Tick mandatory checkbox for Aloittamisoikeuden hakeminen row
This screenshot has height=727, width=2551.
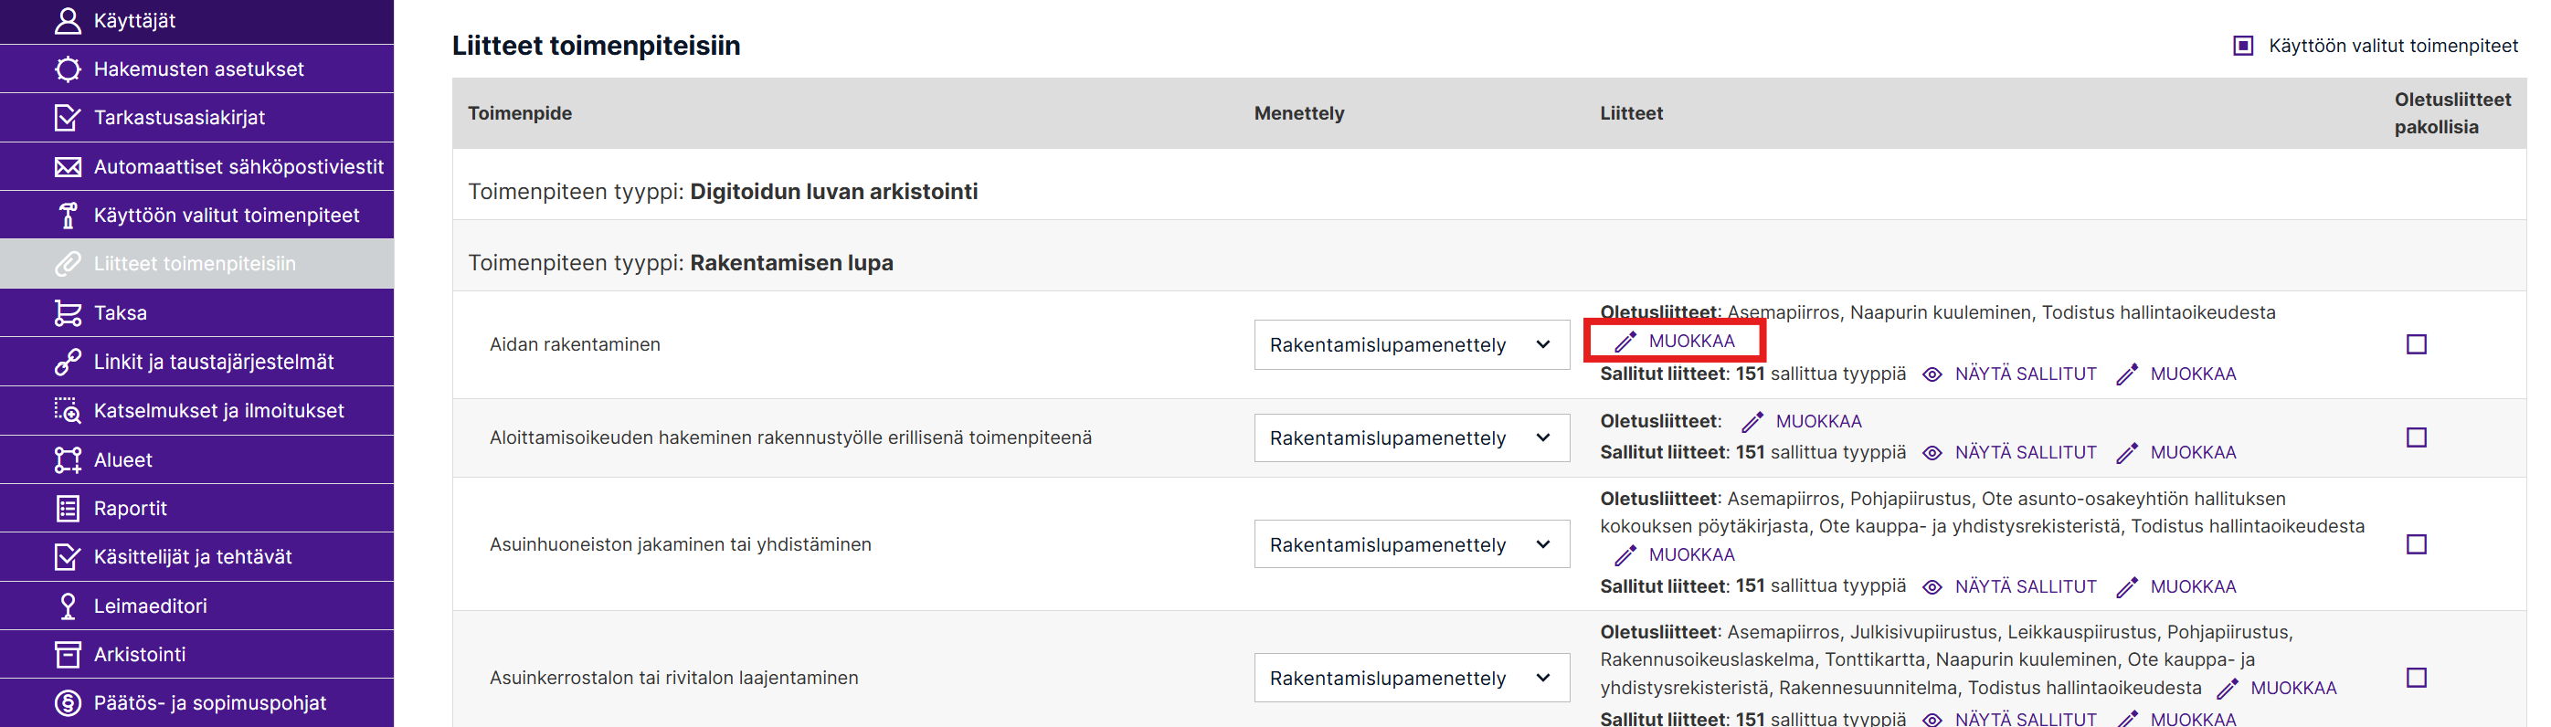tap(2416, 437)
